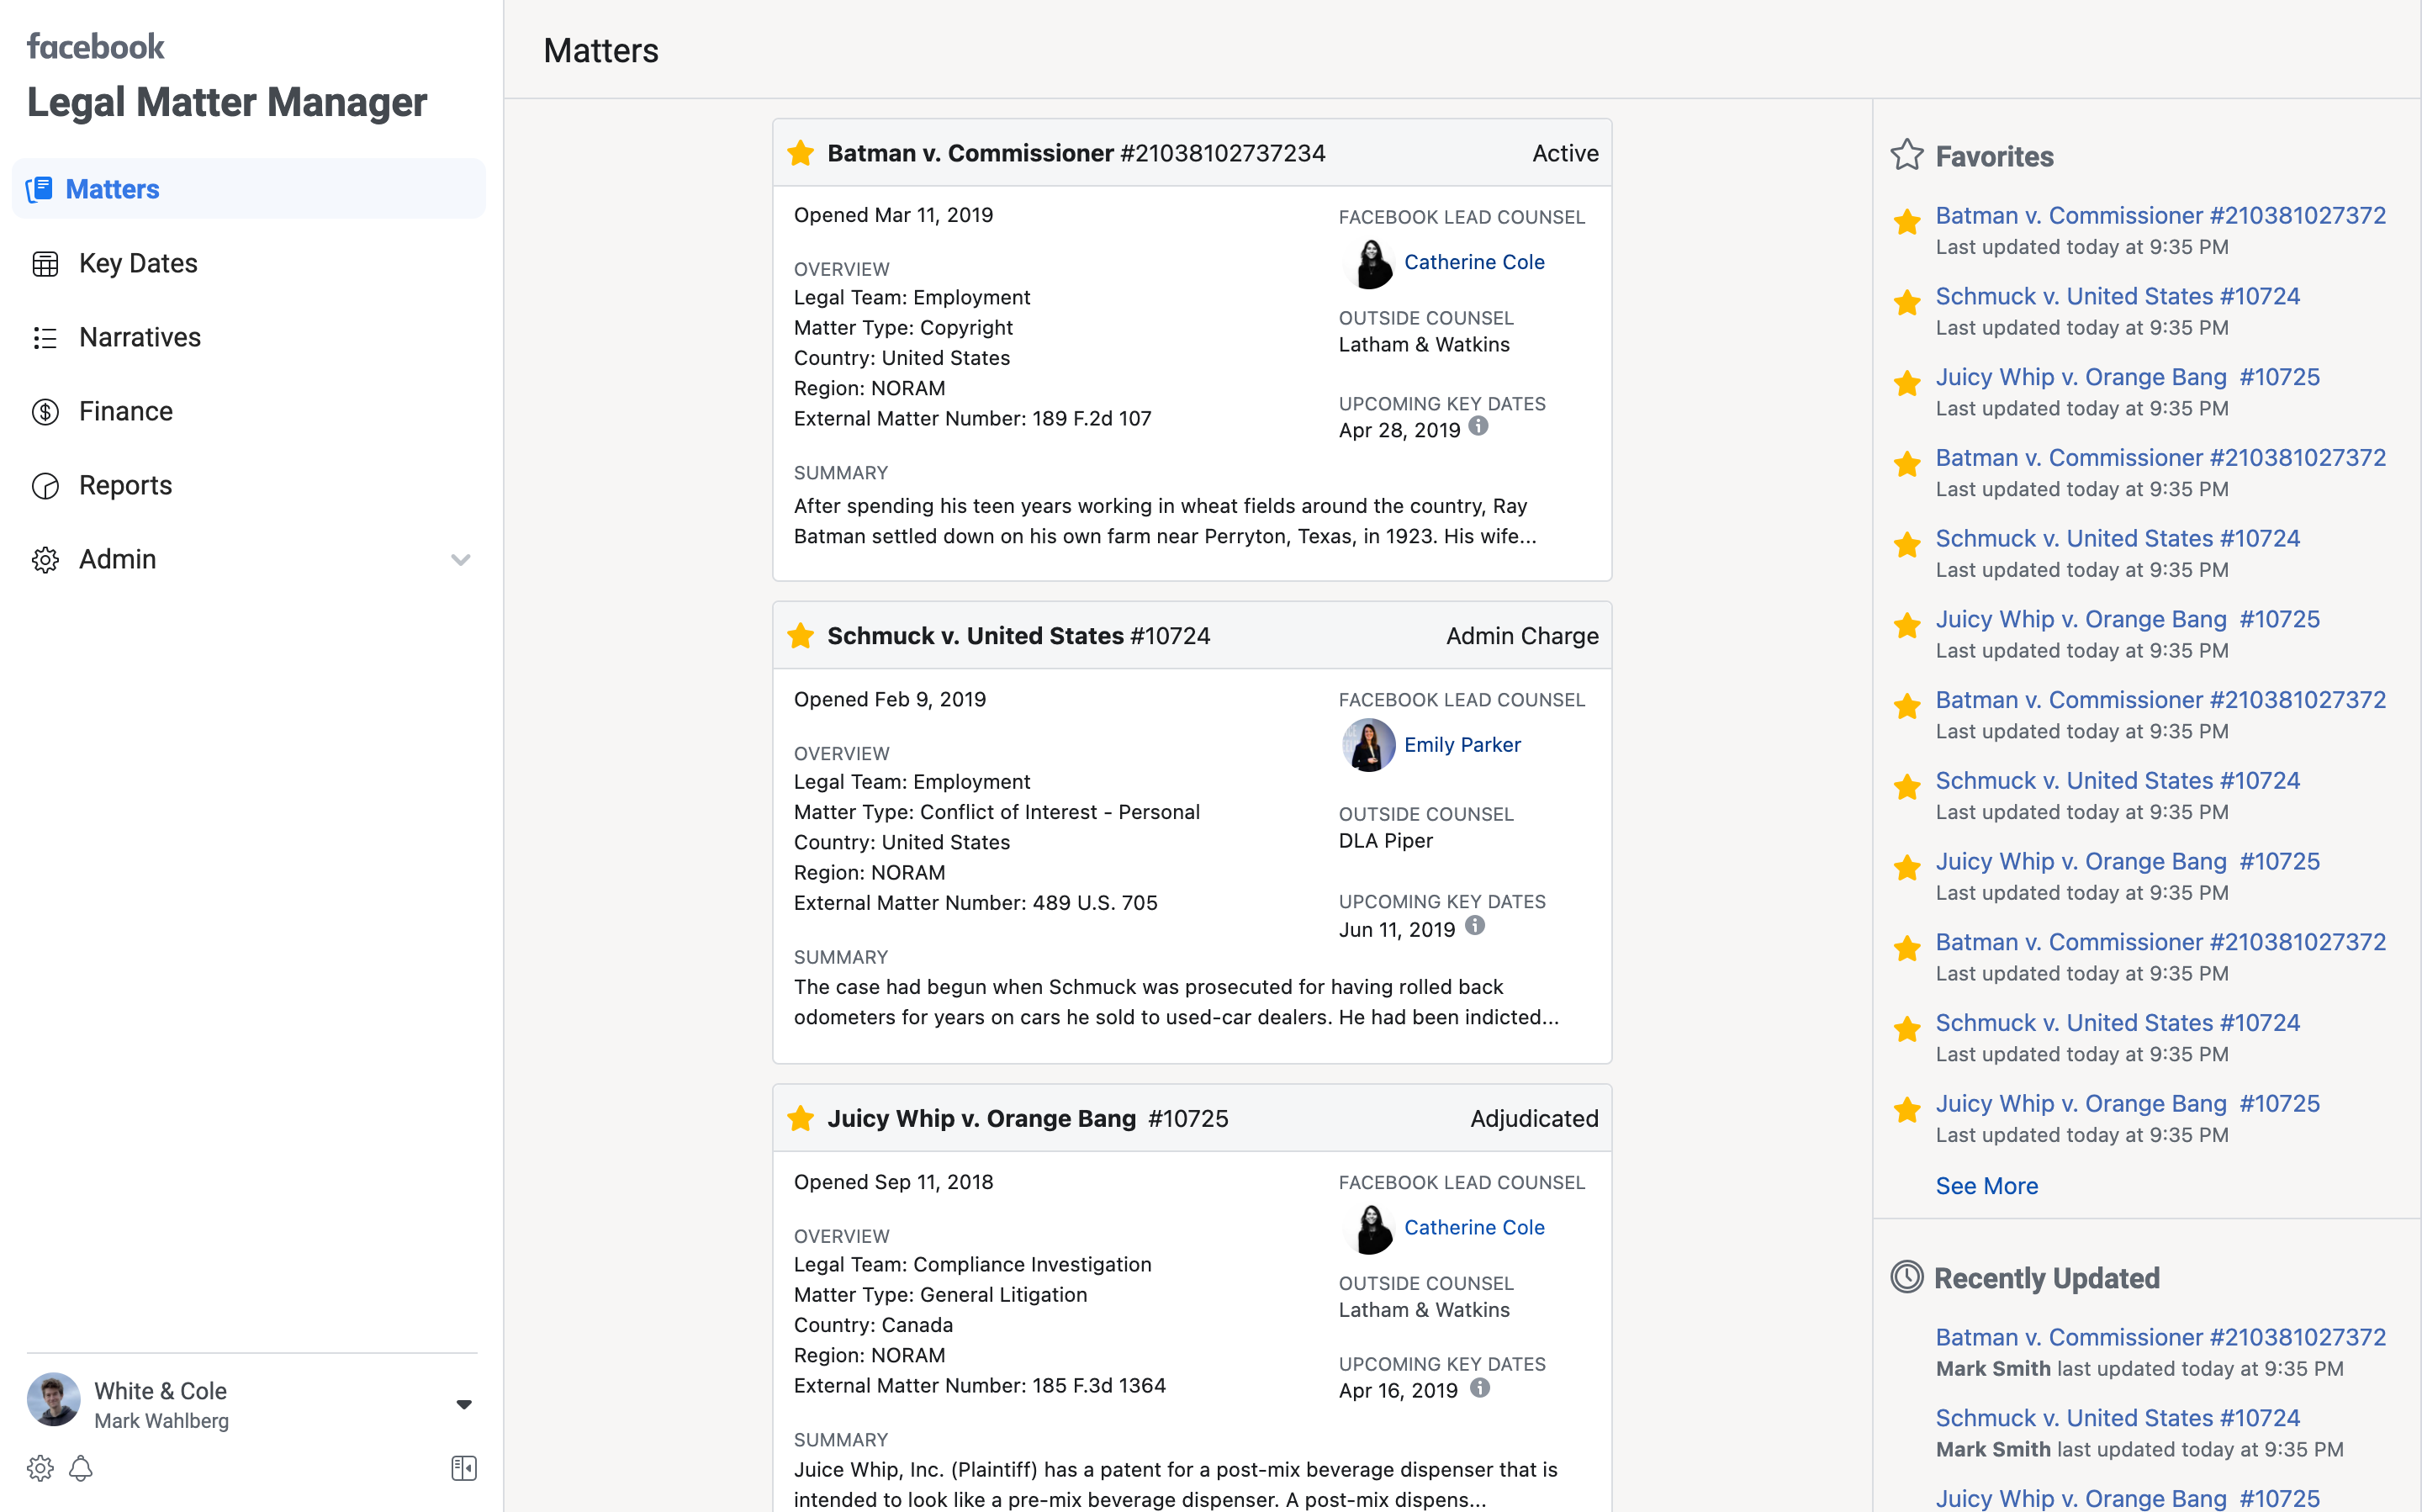
Task: Open White & Cole account dropdown arrow
Action: pyautogui.click(x=463, y=1404)
